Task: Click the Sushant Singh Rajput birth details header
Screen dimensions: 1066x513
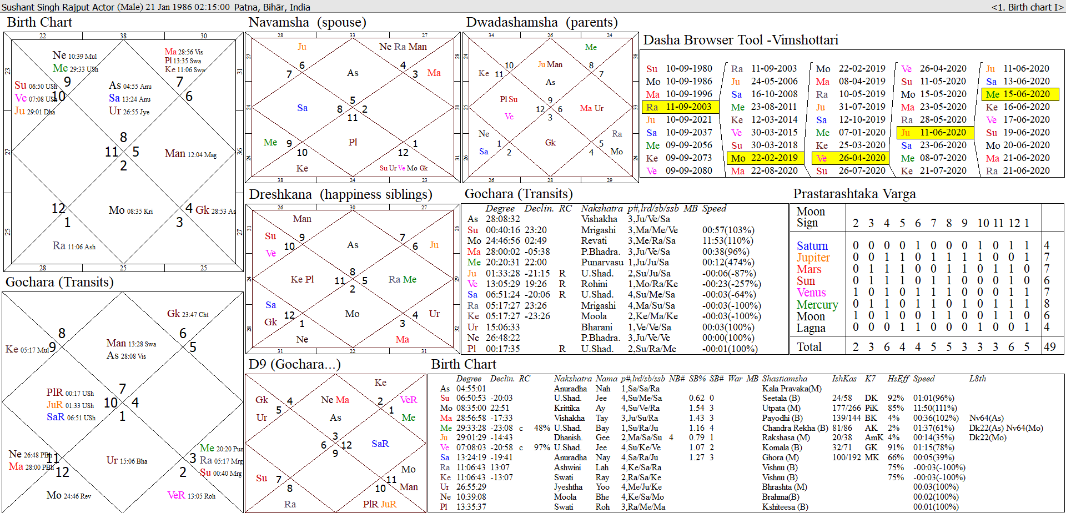Action: coord(156,7)
